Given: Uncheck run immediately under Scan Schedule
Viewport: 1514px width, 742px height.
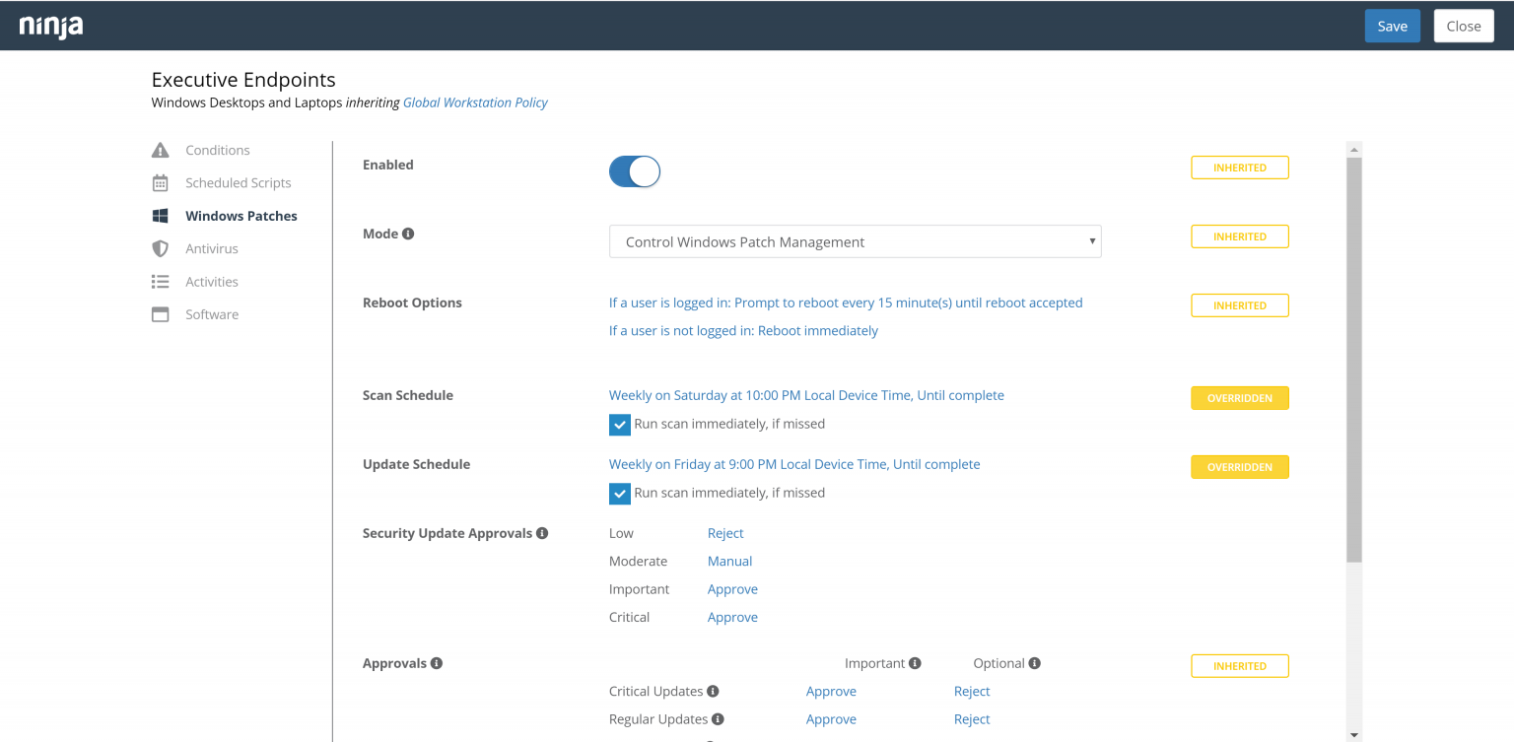Looking at the screenshot, I should tap(619, 425).
